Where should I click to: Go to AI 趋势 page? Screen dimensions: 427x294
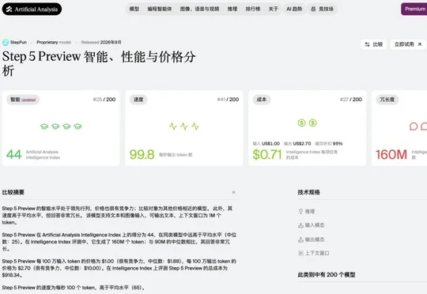coord(294,9)
